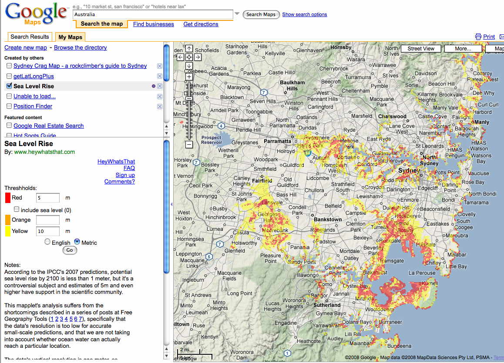Image resolution: width=504 pixels, height=363 pixels.
Task: Pan the map down with the arrow
Action: pyautogui.click(x=189, y=66)
